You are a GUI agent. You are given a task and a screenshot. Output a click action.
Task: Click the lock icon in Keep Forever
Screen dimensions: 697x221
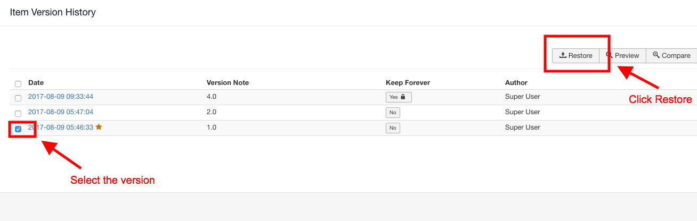[403, 97]
